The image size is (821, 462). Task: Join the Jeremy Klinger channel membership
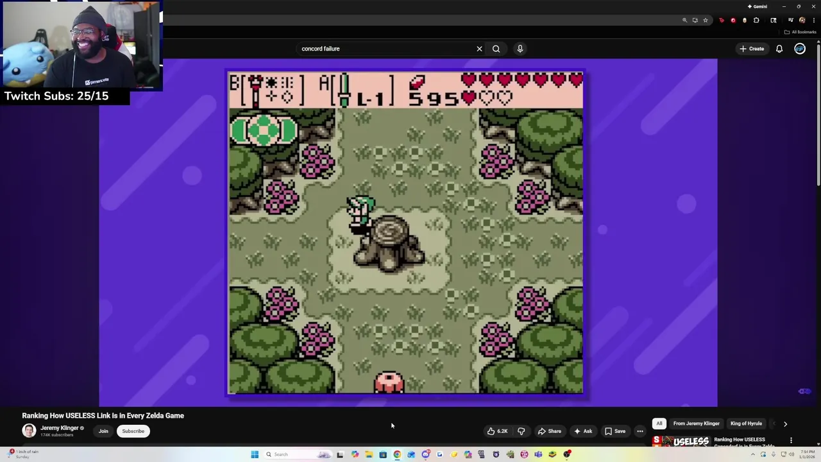click(x=103, y=431)
